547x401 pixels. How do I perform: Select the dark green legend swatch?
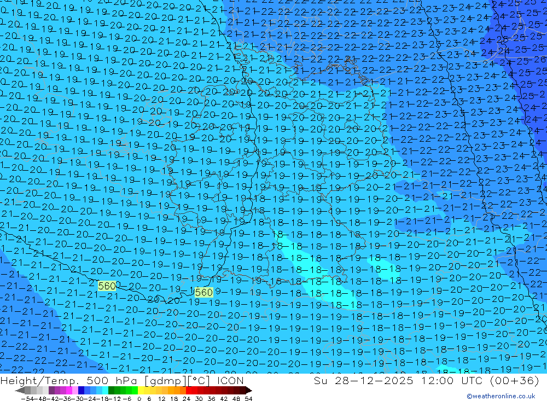[x=111, y=390]
